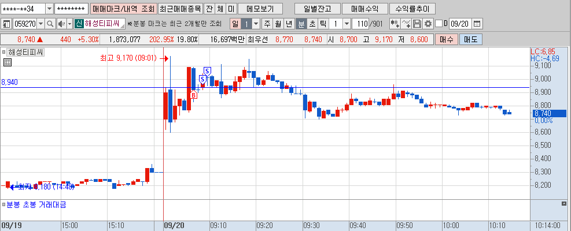Image resolution: width=571 pixels, height=231 pixels.
Task: Click the speaker sound icon
Action: point(61,24)
